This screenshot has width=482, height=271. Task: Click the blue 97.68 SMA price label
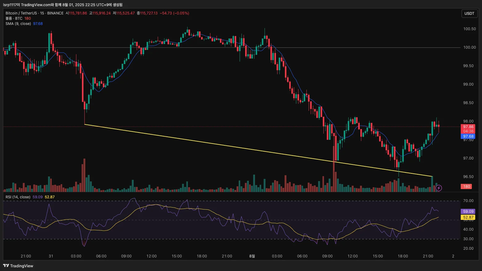click(x=468, y=136)
